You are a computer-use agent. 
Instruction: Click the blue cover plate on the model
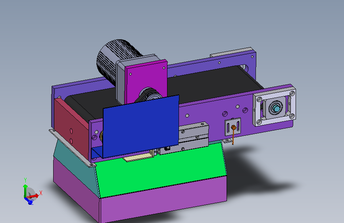click(x=141, y=126)
